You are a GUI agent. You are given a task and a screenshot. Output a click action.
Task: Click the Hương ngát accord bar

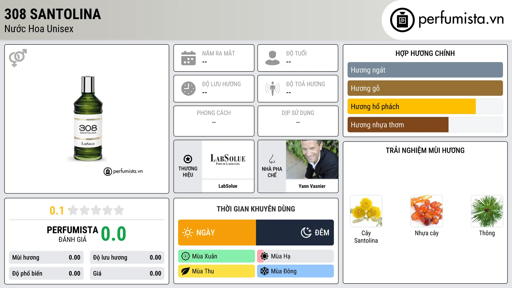425,70
